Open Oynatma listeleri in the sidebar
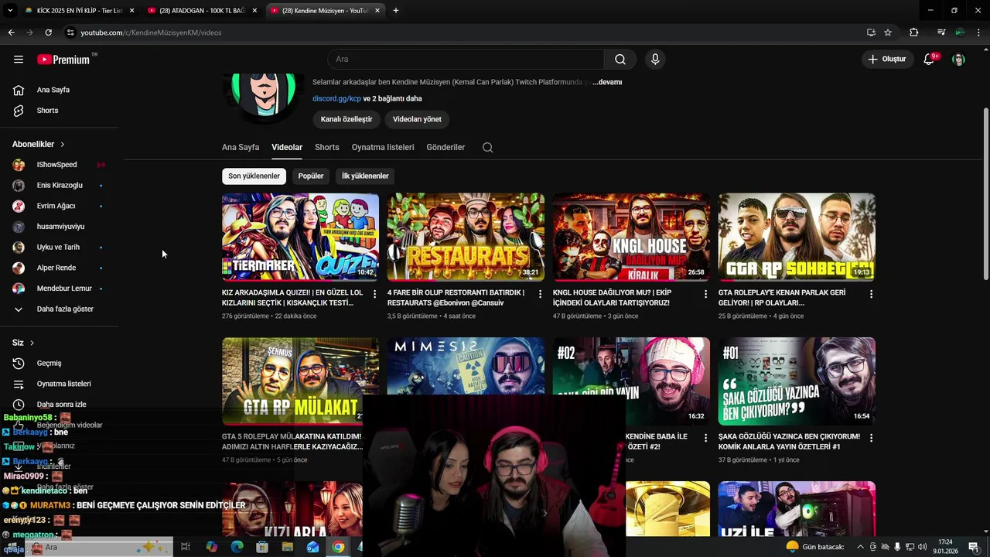 point(62,384)
